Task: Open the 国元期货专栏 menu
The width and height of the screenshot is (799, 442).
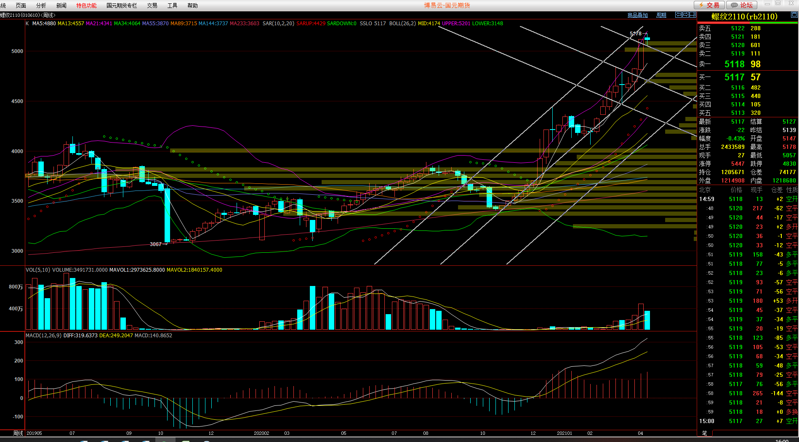Action: click(122, 5)
